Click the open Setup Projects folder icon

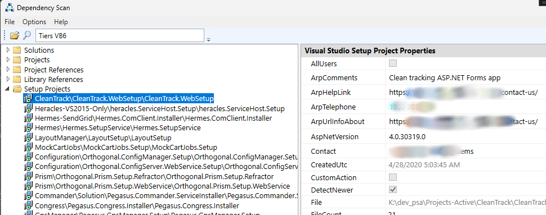pyautogui.click(x=17, y=89)
